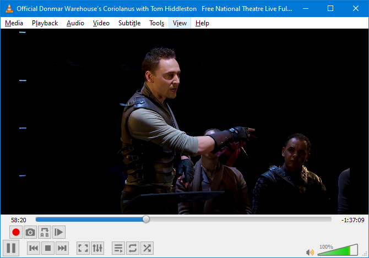
Task: Maximize the VLC window
Action: click(330, 8)
